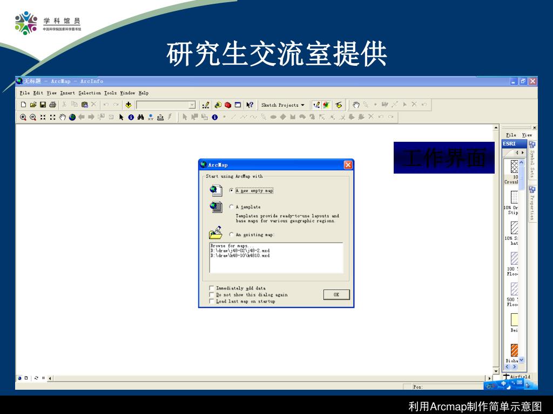Create a new map with New icon

(x=23, y=105)
